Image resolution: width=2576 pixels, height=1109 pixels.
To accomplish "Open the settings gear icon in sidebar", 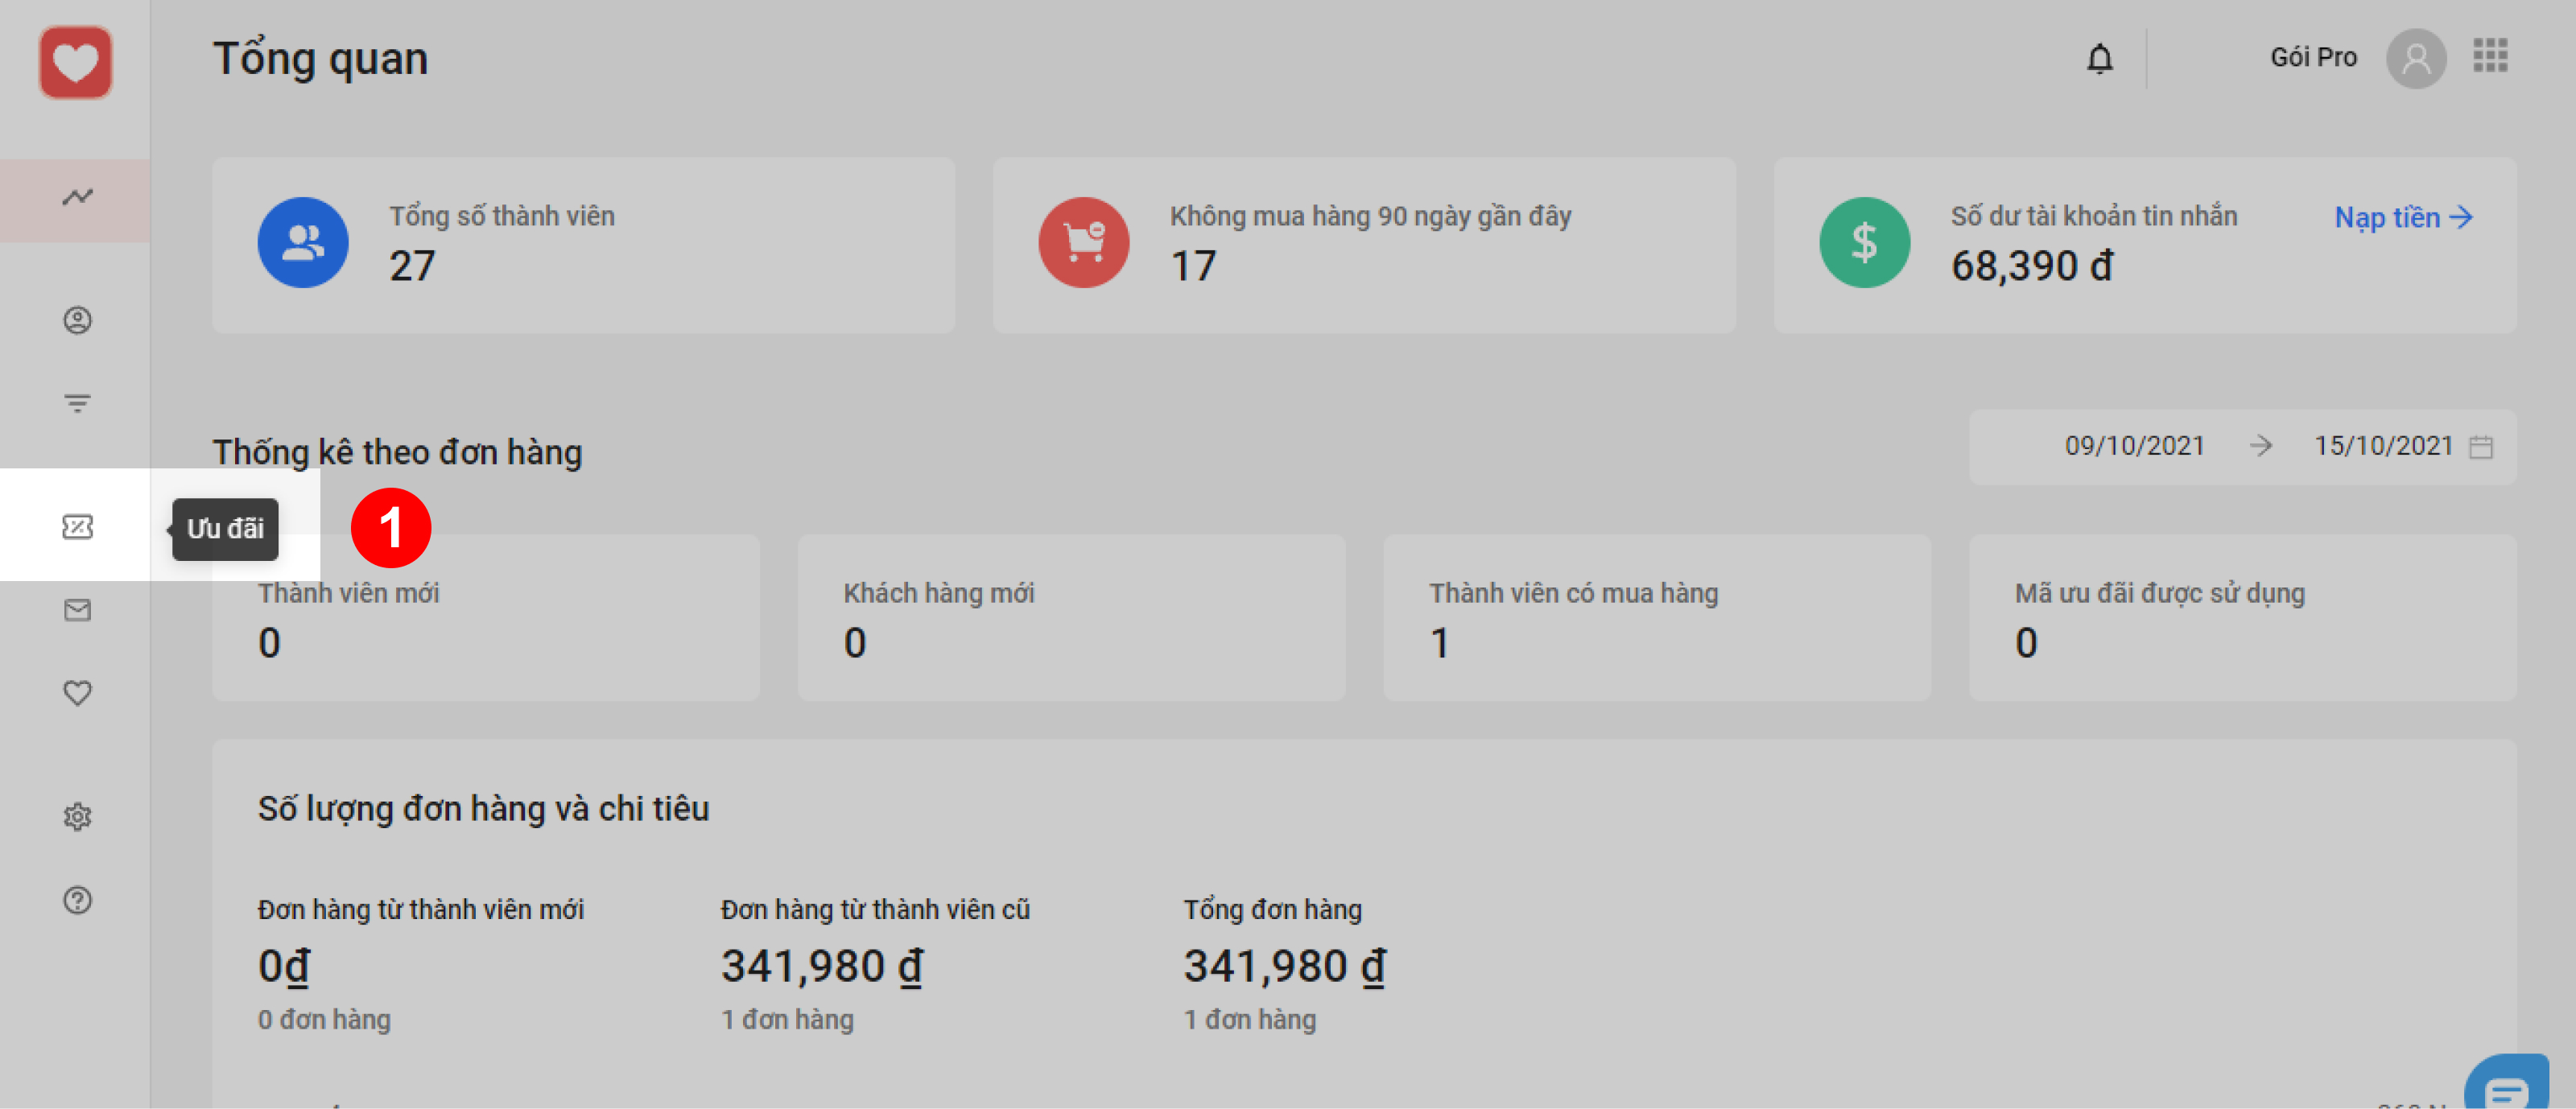I will click(77, 817).
